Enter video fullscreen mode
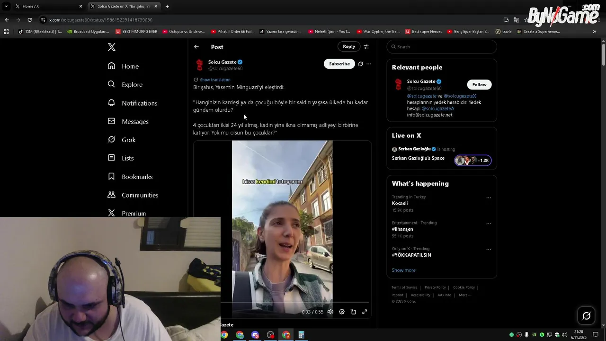This screenshot has height=341, width=606. click(x=365, y=312)
